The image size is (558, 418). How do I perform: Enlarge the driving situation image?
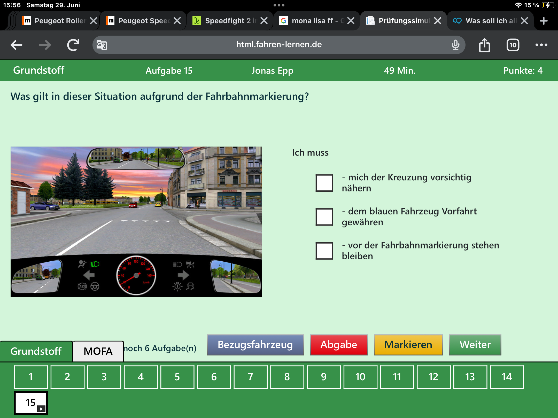click(136, 222)
